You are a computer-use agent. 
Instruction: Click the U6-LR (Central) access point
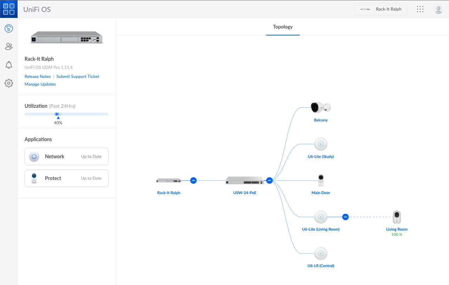point(320,253)
